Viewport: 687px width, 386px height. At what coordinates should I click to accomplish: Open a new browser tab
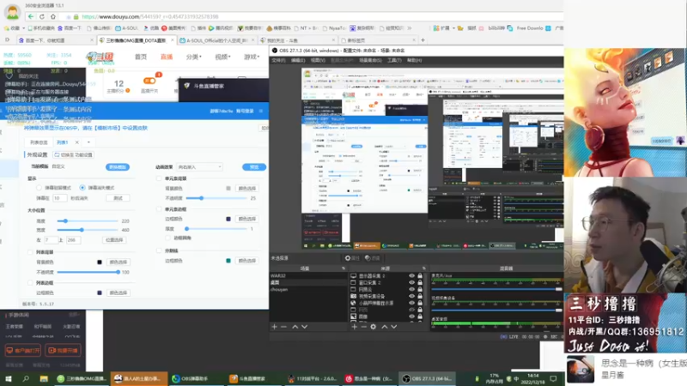(x=423, y=39)
